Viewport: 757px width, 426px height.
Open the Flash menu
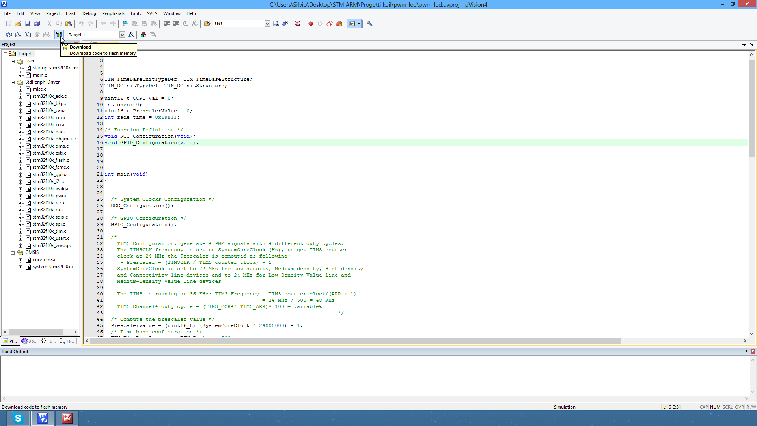pos(71,13)
